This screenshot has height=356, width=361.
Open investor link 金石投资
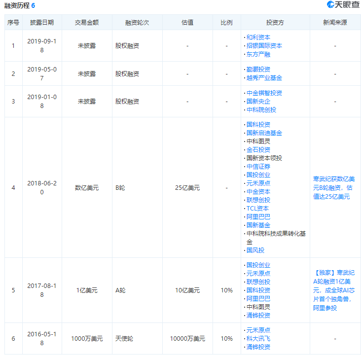pos(258,149)
